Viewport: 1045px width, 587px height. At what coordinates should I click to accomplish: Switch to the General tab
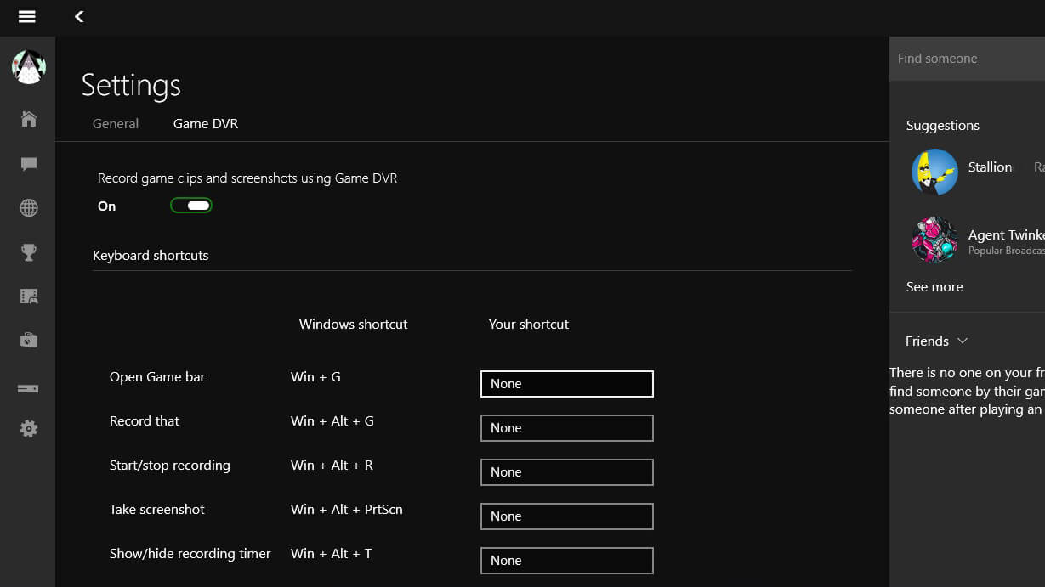(116, 123)
